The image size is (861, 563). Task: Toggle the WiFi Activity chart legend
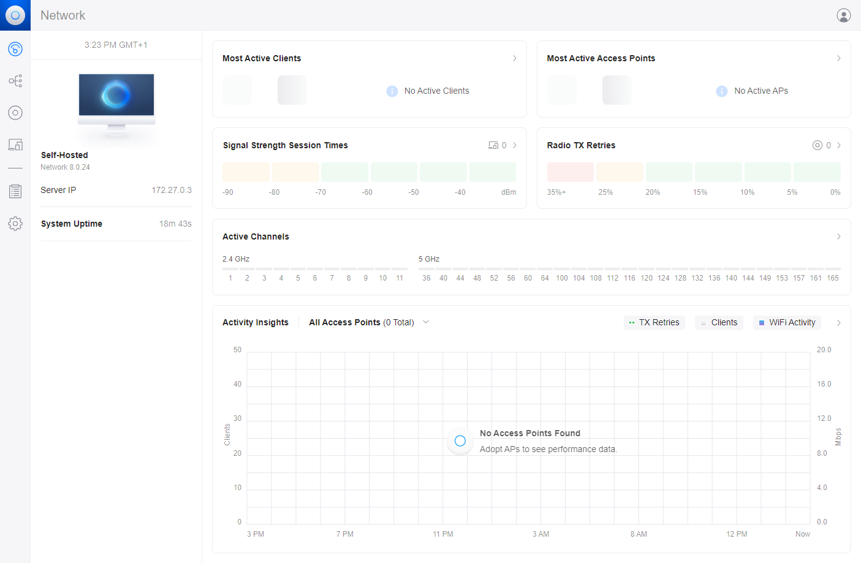tap(787, 322)
